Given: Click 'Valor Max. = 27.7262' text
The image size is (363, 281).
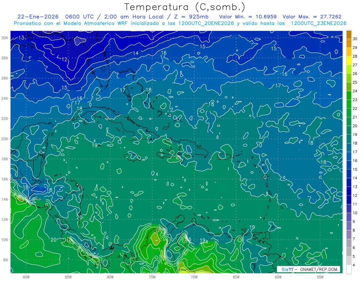Looking at the screenshot, I should (312, 17).
